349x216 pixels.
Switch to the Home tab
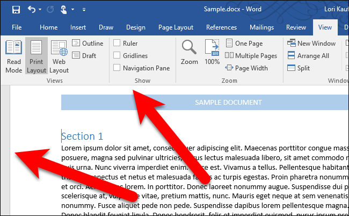pos(48,27)
